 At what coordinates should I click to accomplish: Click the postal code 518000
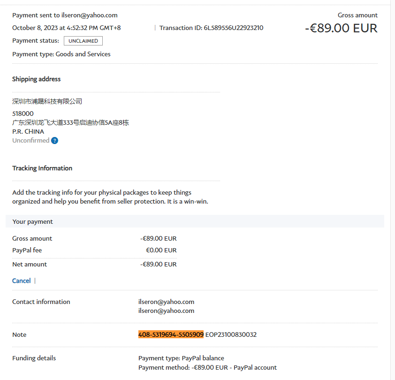point(23,114)
